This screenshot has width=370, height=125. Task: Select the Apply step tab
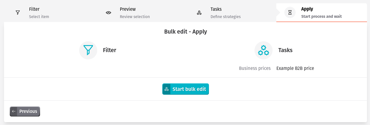tap(321, 13)
